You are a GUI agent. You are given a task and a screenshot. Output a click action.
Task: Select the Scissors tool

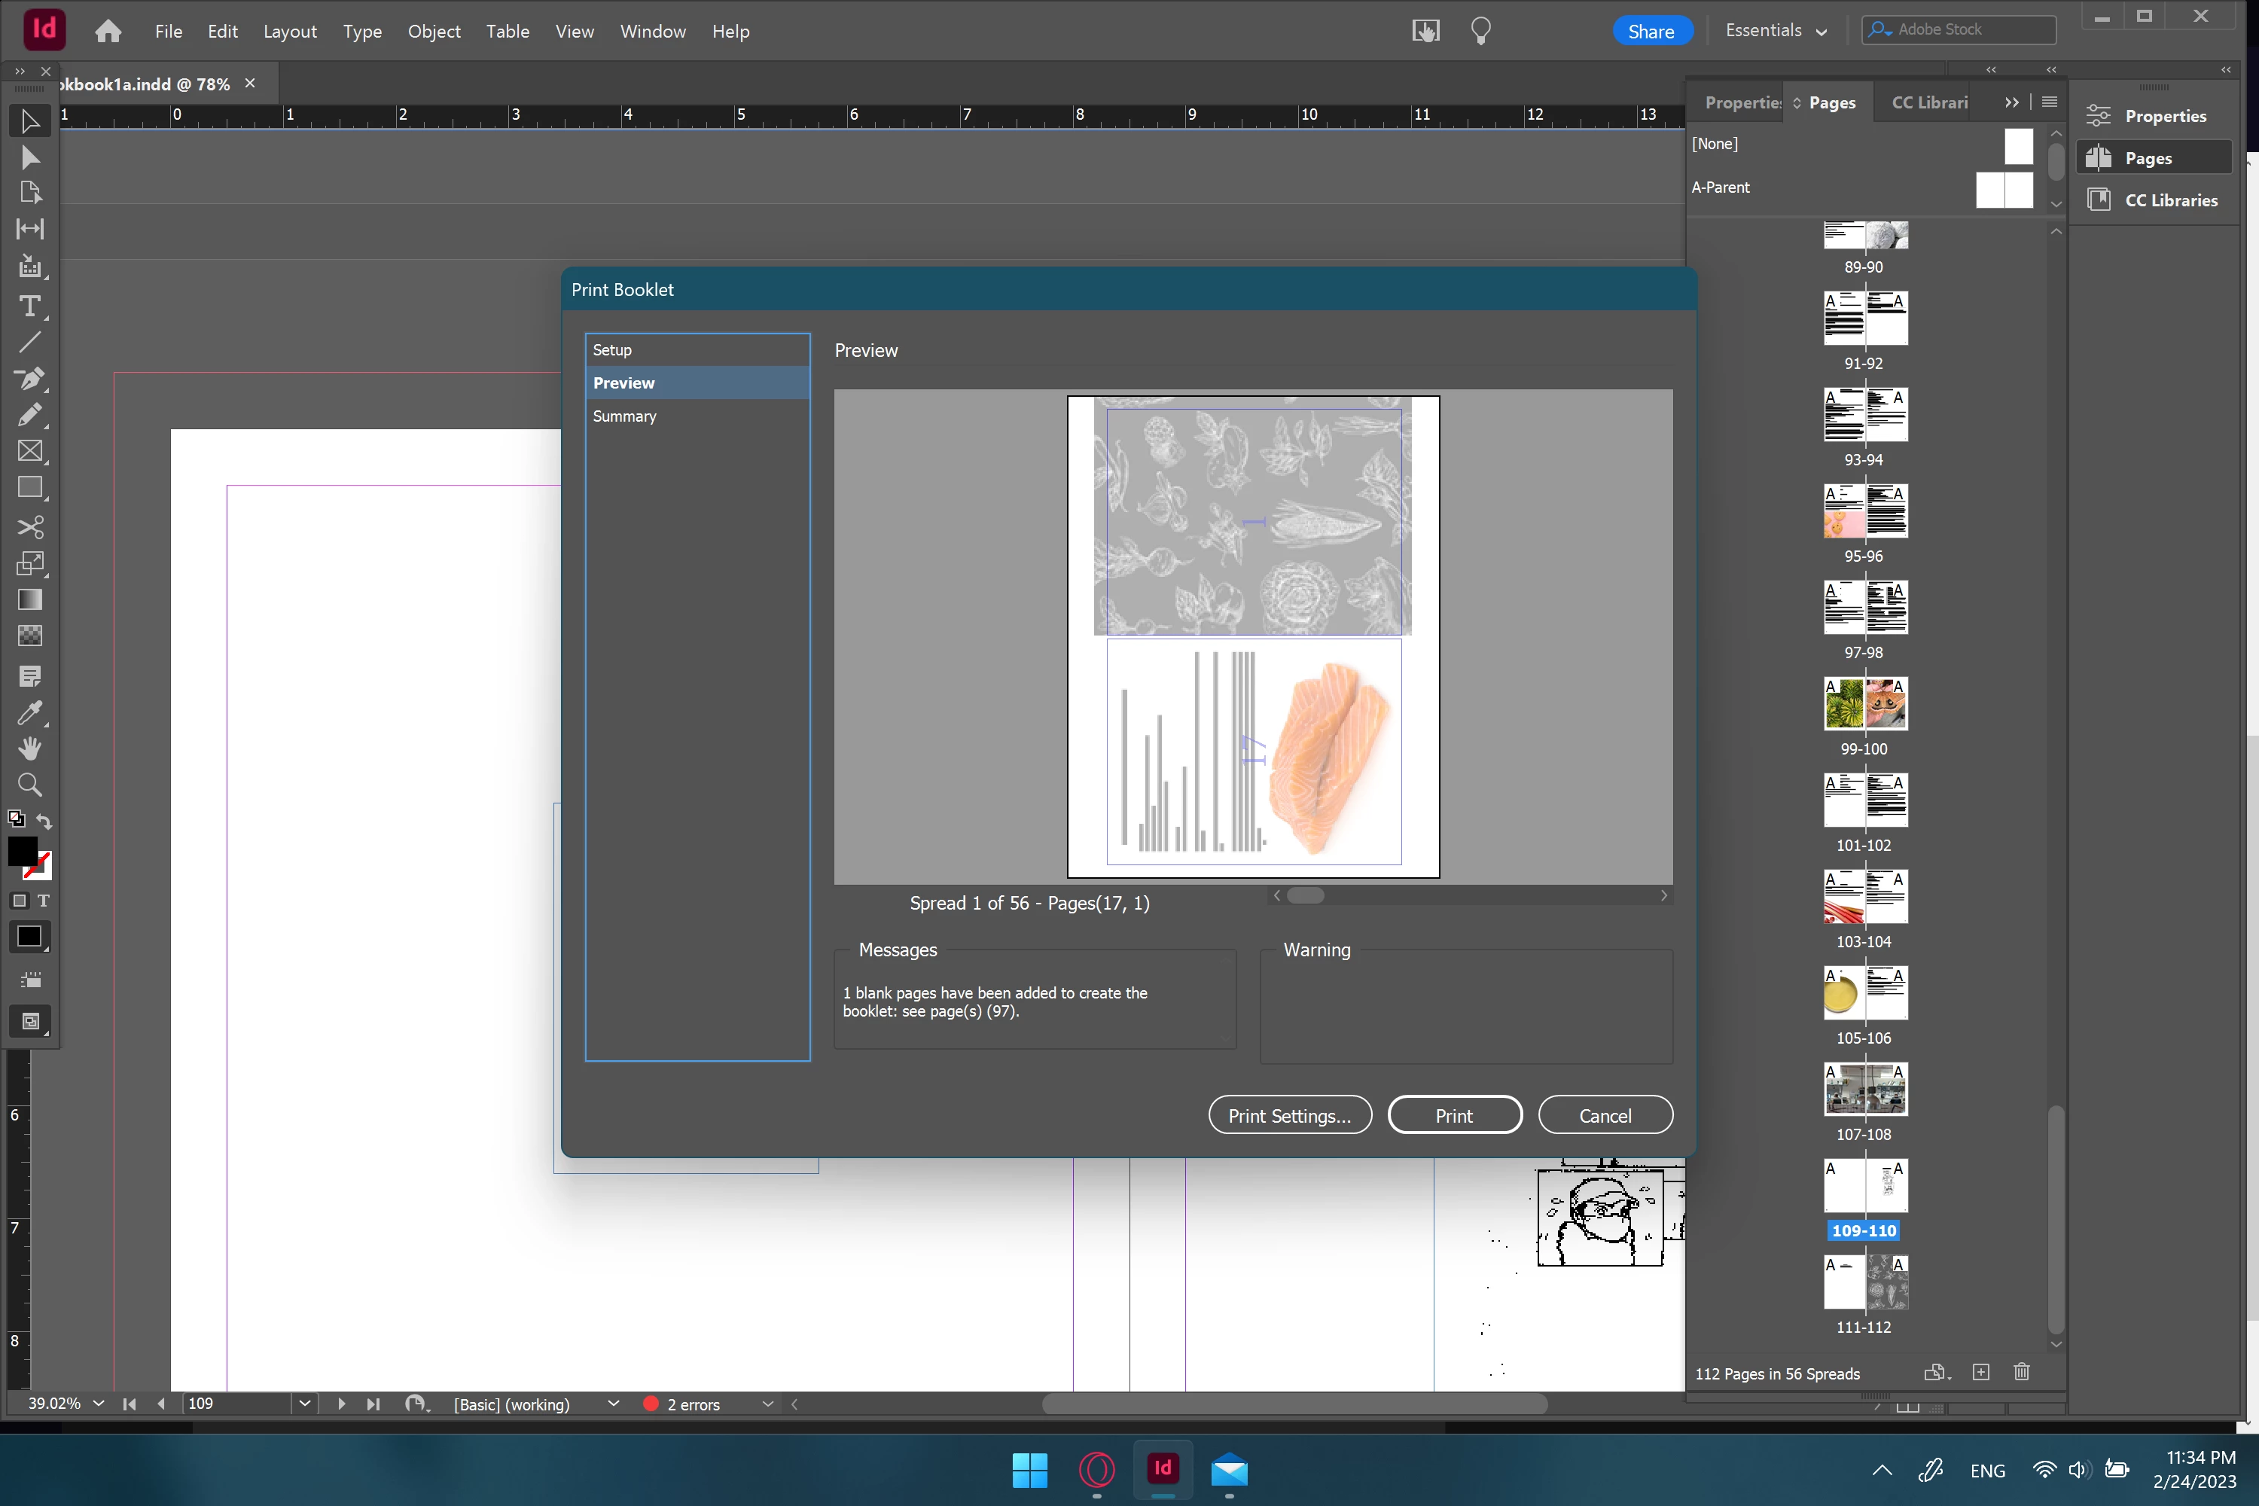30,527
